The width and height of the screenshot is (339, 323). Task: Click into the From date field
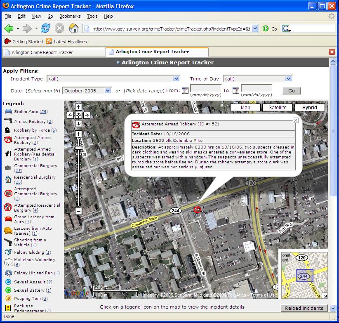tap(206, 88)
